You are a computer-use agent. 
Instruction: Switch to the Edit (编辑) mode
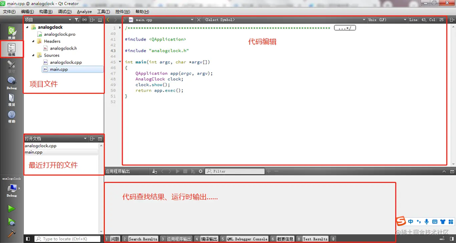[12, 49]
